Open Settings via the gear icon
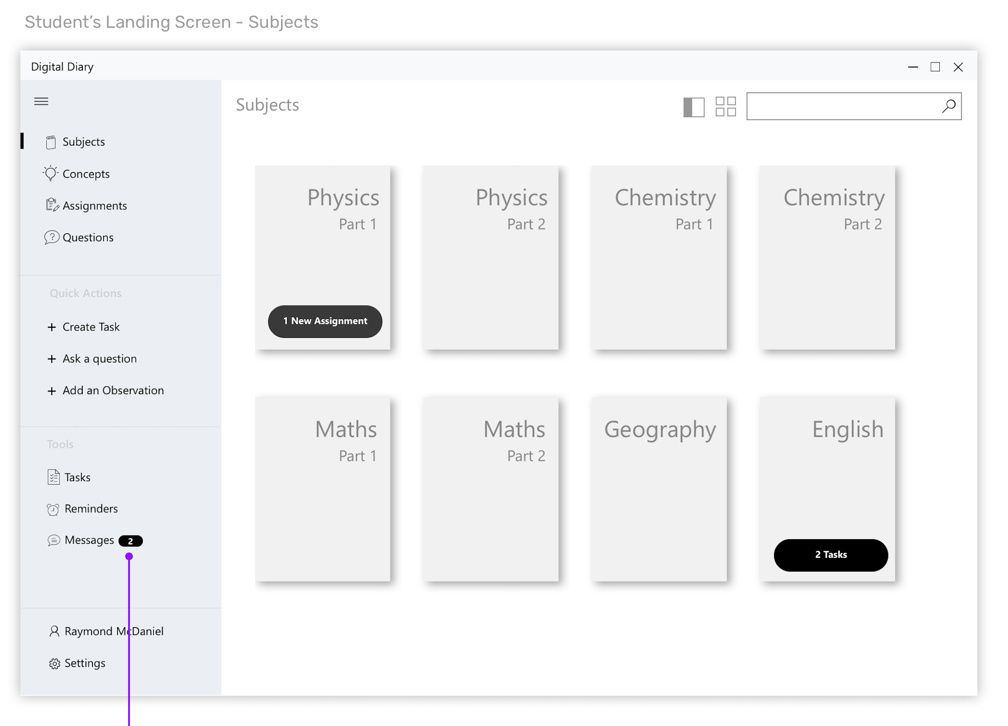Screen dimensions: 1008x726 (54, 663)
